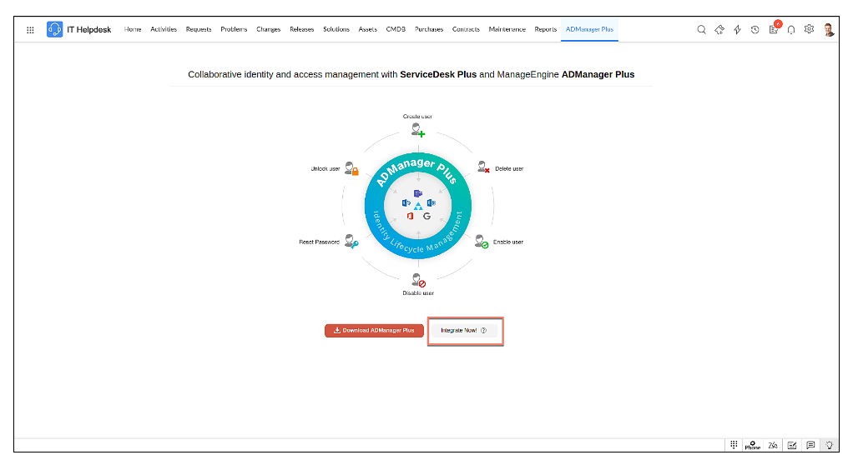Open the Purchases tab
The width and height of the screenshot is (863, 460).
pos(429,29)
